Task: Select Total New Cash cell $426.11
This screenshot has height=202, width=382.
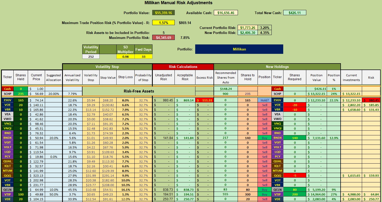Action: [295, 13]
